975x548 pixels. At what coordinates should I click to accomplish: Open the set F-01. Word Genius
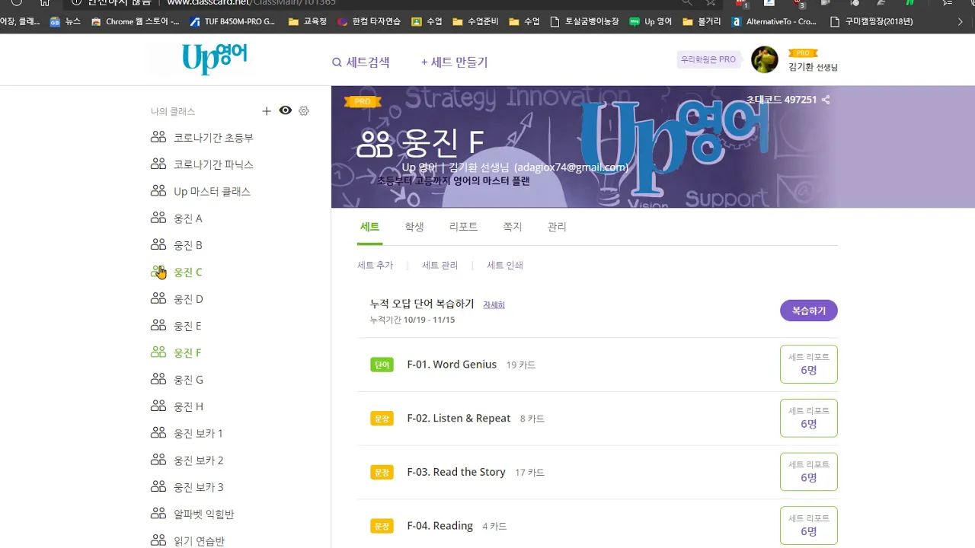tap(452, 365)
